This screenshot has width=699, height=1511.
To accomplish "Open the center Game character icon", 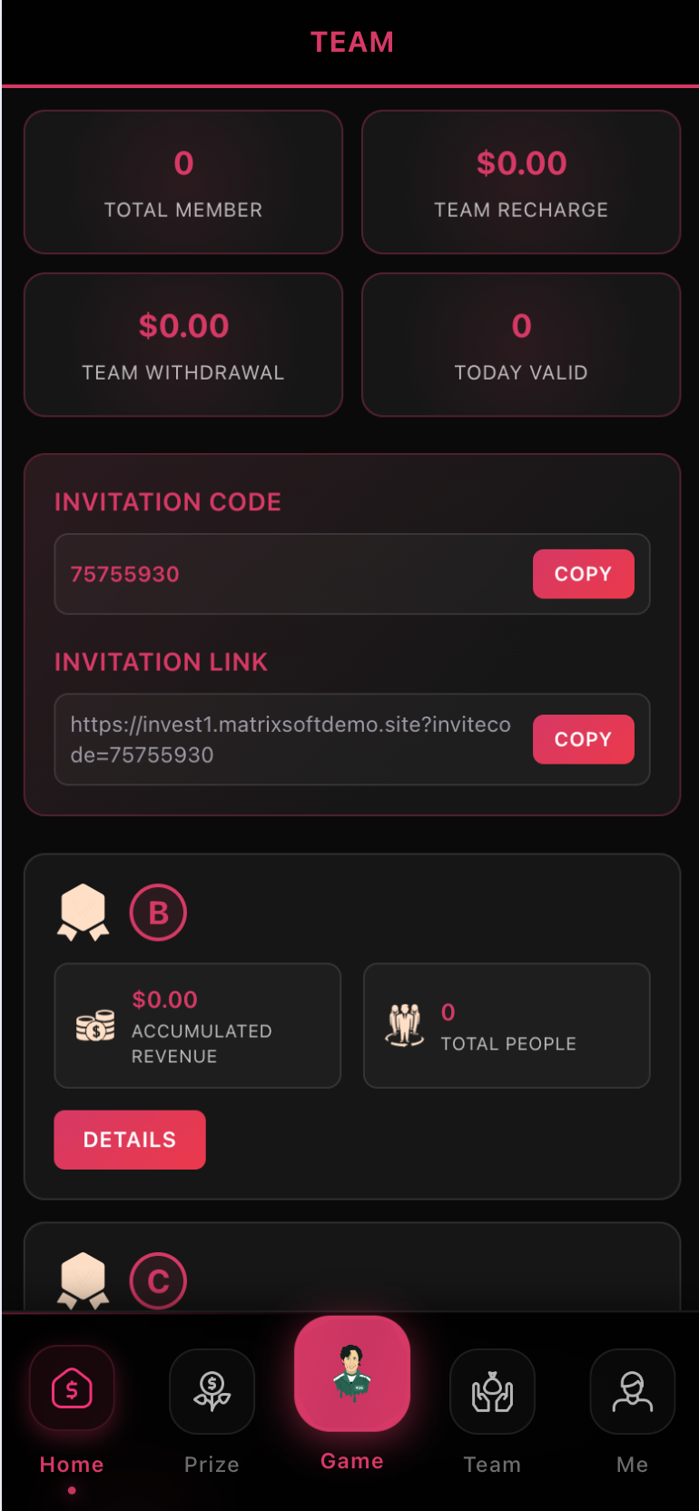I will (x=352, y=1373).
